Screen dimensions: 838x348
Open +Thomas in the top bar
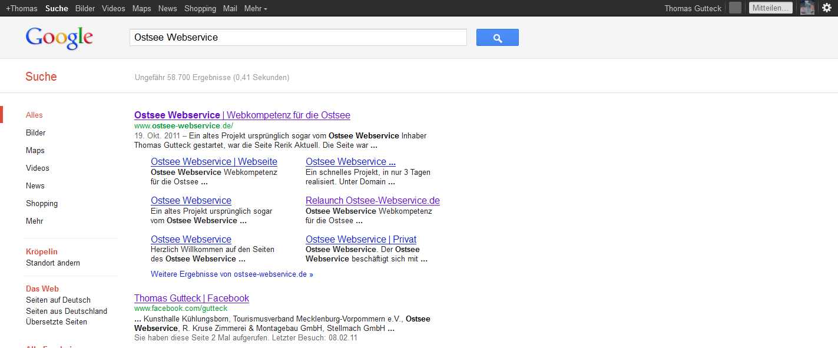click(x=22, y=8)
